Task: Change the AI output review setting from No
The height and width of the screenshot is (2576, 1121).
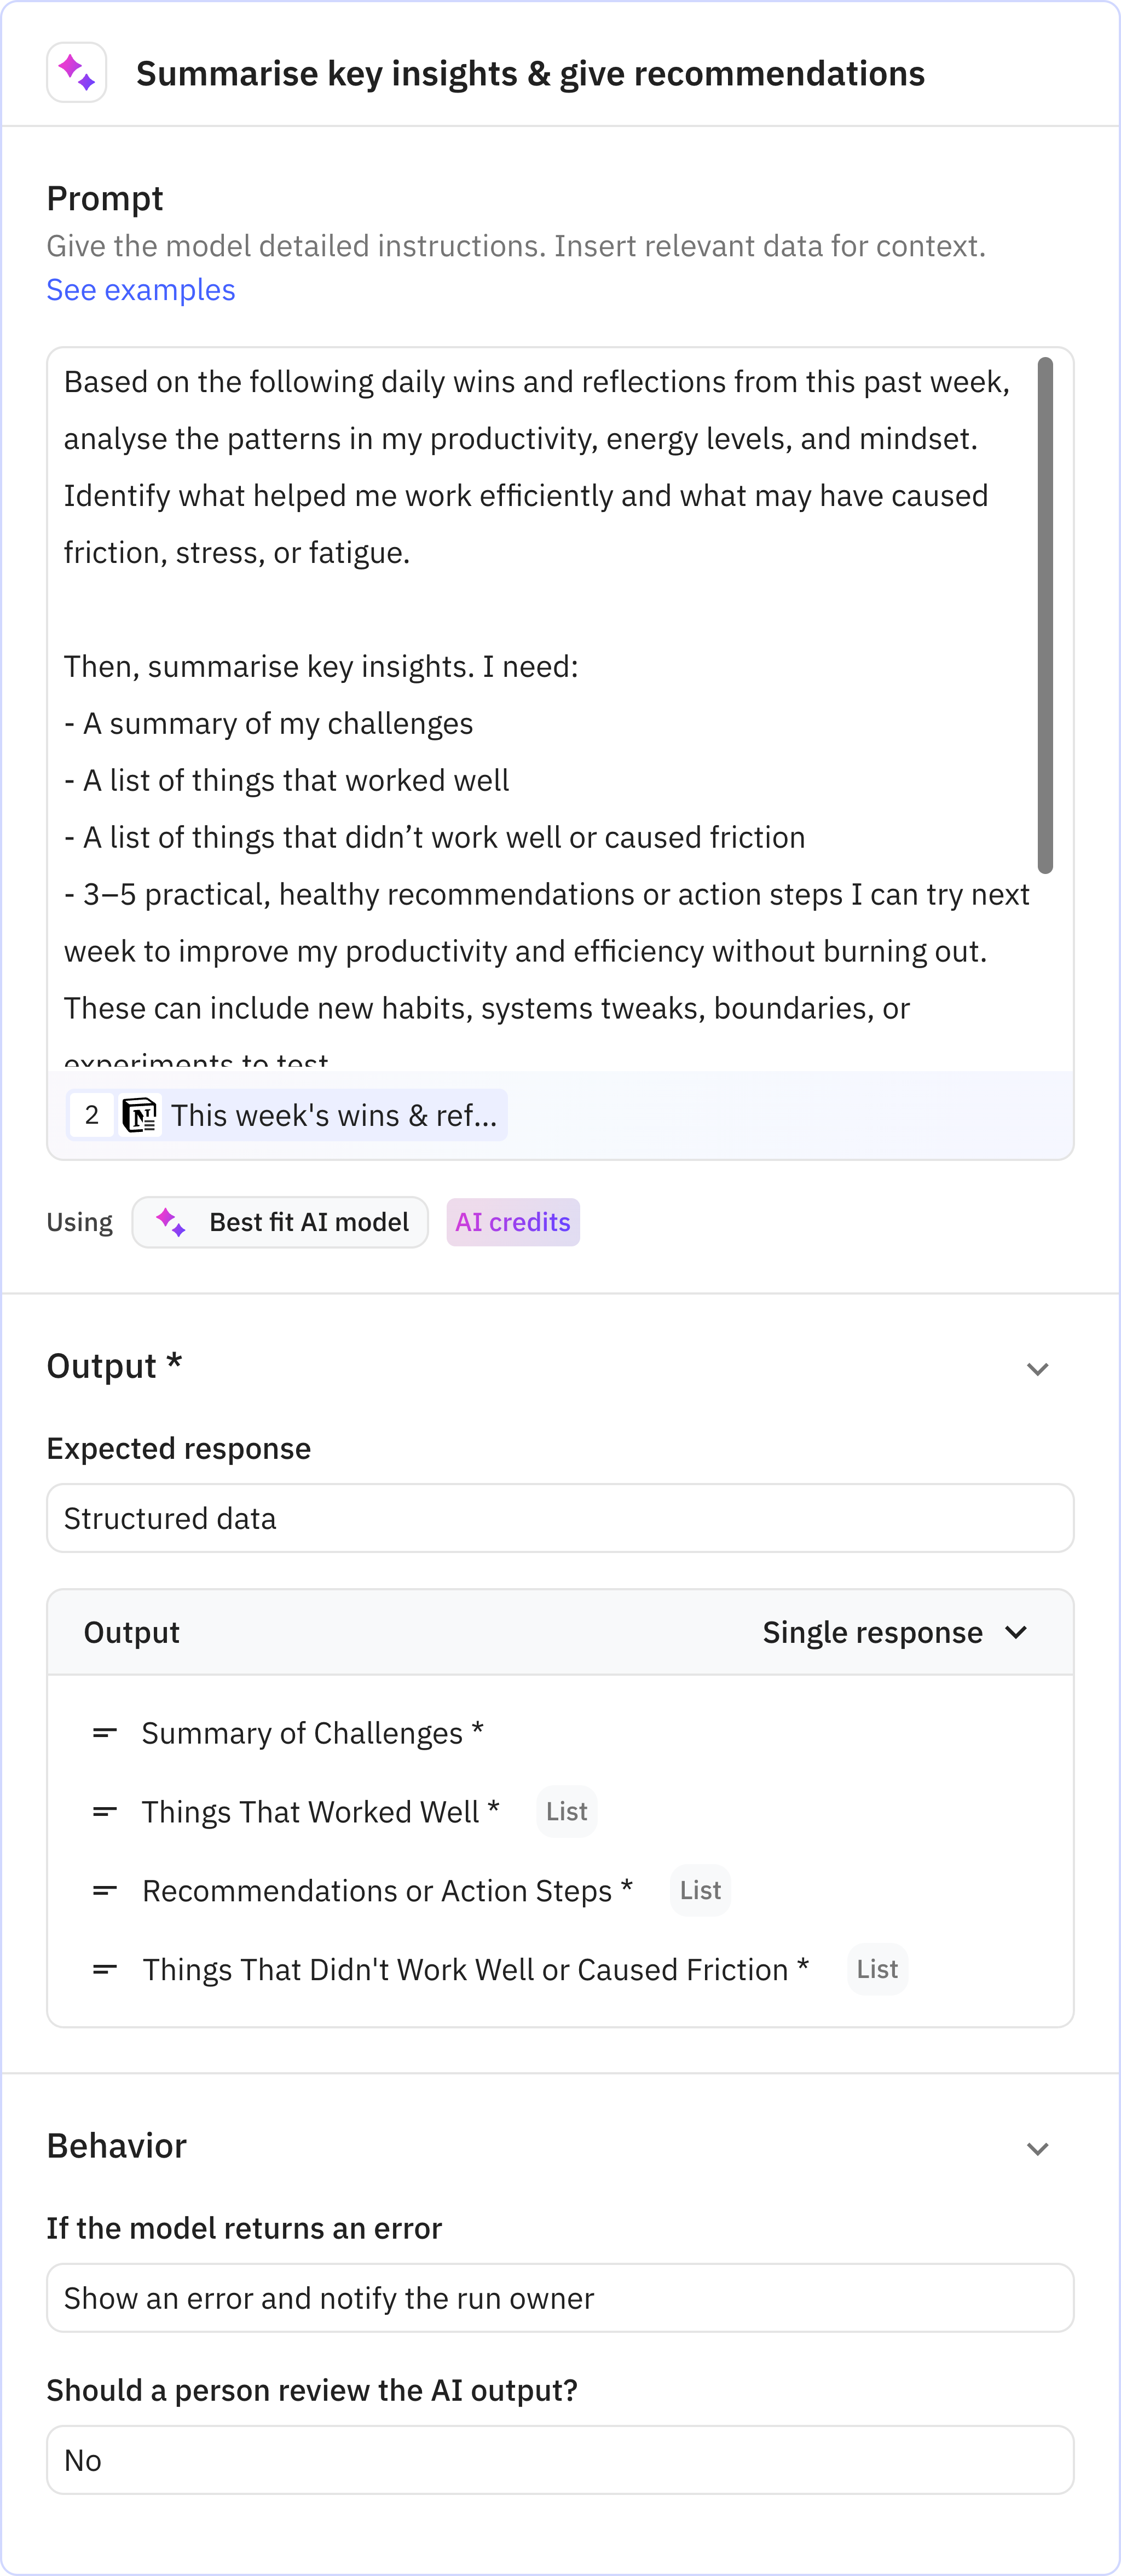Action: (559, 2460)
